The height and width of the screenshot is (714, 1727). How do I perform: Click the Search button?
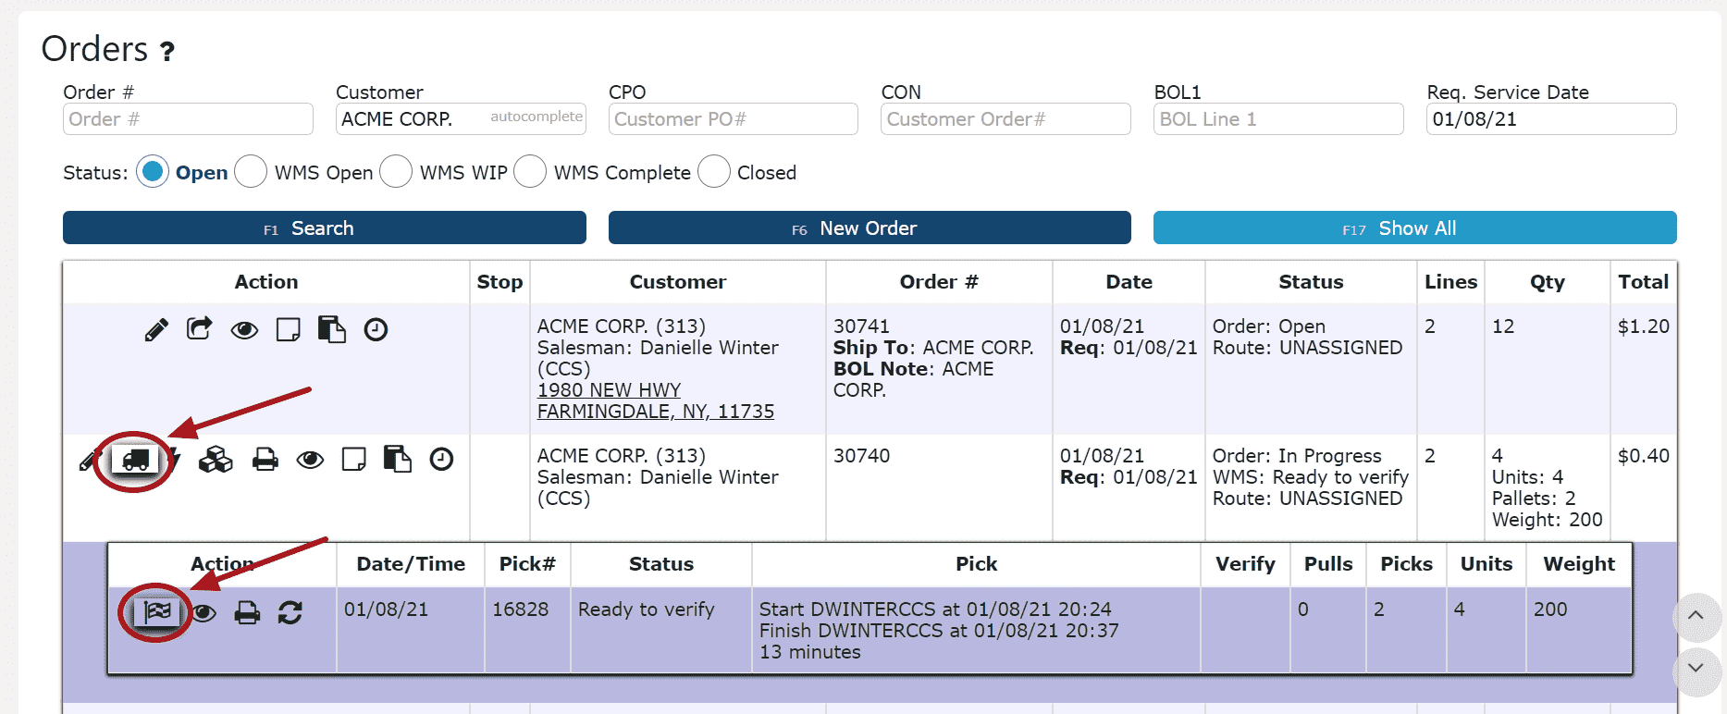(x=324, y=228)
